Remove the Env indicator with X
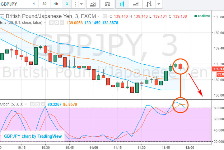The width and height of the screenshot is (224, 150). tap(62, 23)
